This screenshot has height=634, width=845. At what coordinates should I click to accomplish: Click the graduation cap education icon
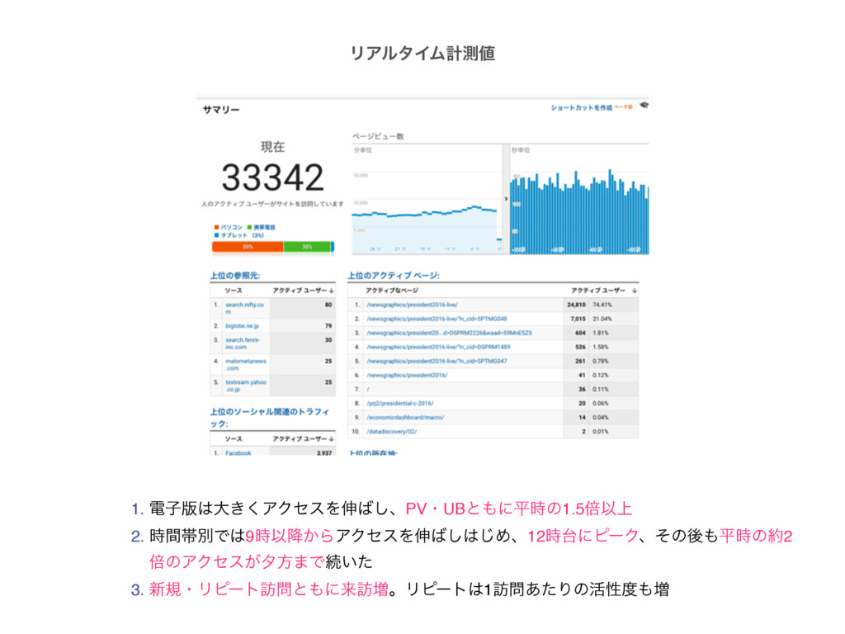[x=644, y=106]
